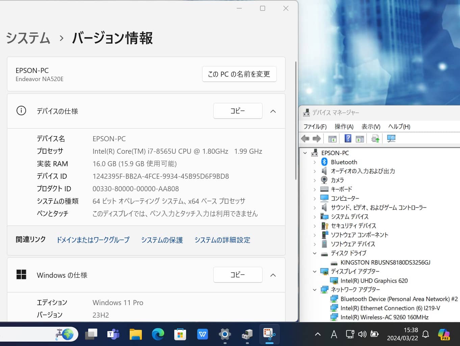Open File Explorer from the taskbar

click(135, 335)
